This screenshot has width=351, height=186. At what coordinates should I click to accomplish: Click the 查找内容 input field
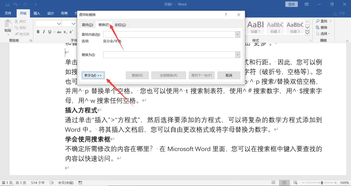tap(169, 35)
